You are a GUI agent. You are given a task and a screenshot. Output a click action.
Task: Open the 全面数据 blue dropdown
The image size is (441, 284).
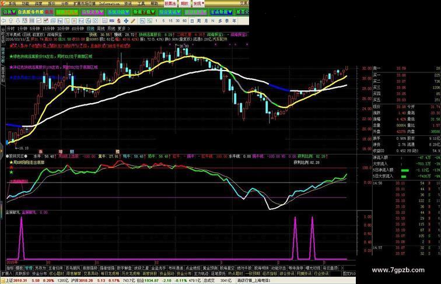[221, 12]
